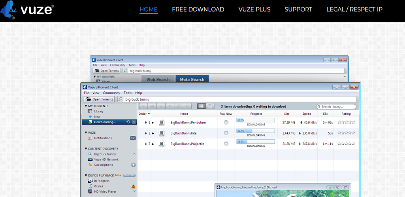Collapse the VUZE sidebar section
The image size is (405, 197).
[x=86, y=133]
